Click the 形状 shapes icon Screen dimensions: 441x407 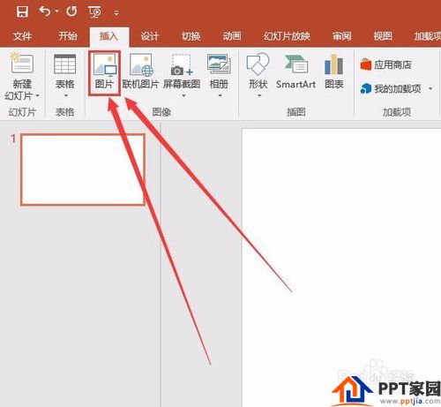258,64
